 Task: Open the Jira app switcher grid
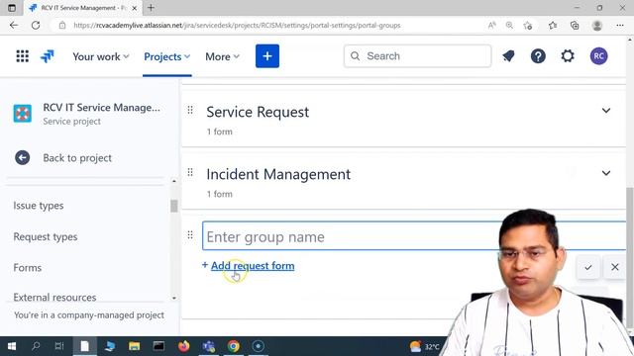pos(22,56)
